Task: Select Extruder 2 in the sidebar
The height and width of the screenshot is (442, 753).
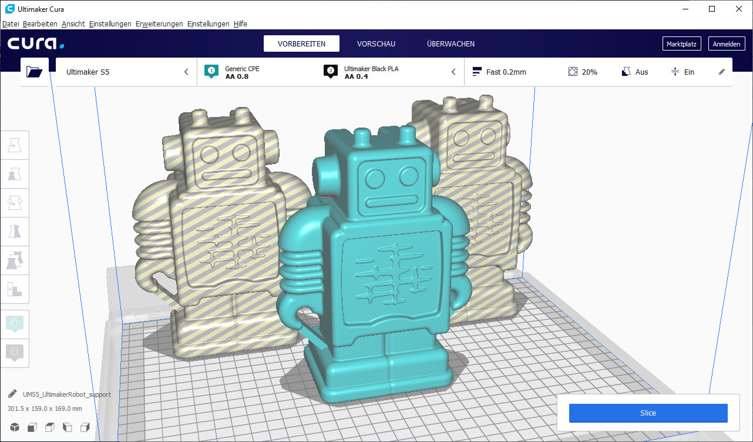Action: [x=15, y=353]
